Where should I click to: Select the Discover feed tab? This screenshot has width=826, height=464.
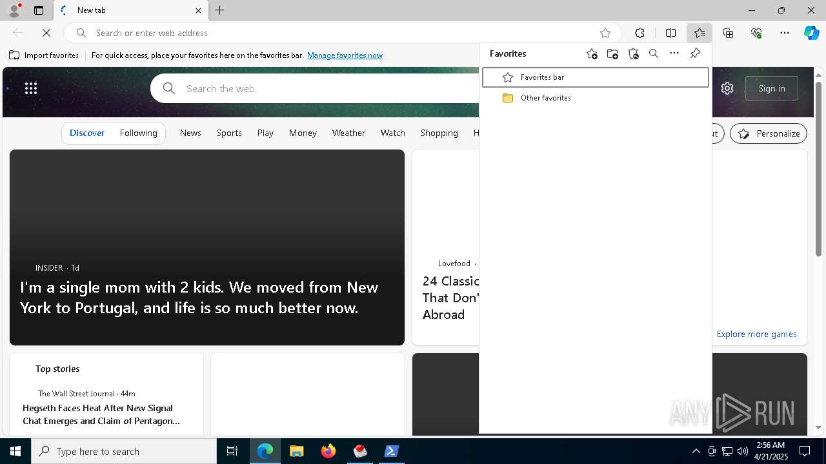[x=87, y=133]
